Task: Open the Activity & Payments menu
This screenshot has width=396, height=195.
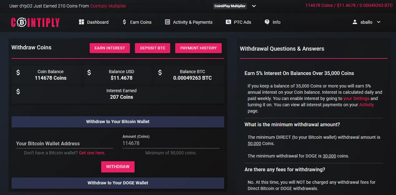Action: [x=189, y=22]
